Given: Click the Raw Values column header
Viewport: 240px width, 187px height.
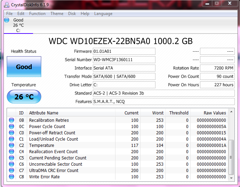Looking at the screenshot, I should pyautogui.click(x=209, y=113).
